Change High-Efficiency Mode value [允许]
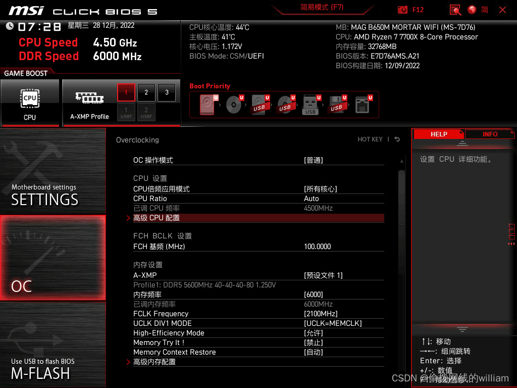The height and width of the screenshot is (388, 517). click(313, 333)
